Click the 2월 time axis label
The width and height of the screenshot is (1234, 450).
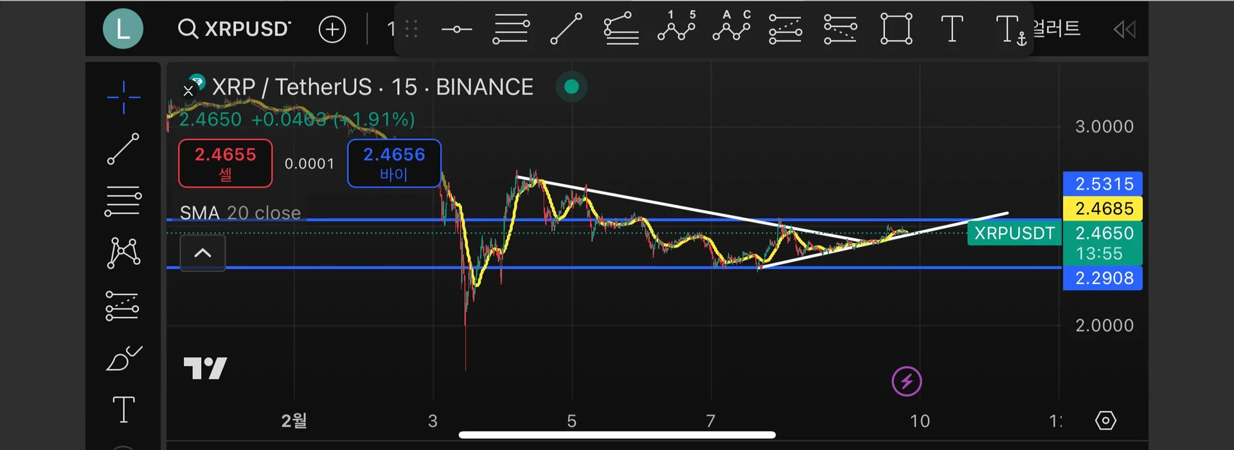tap(294, 420)
